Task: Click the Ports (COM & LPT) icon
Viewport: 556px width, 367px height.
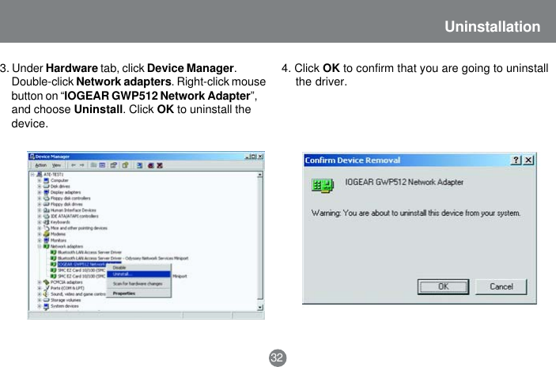Action: pyautogui.click(x=46, y=288)
